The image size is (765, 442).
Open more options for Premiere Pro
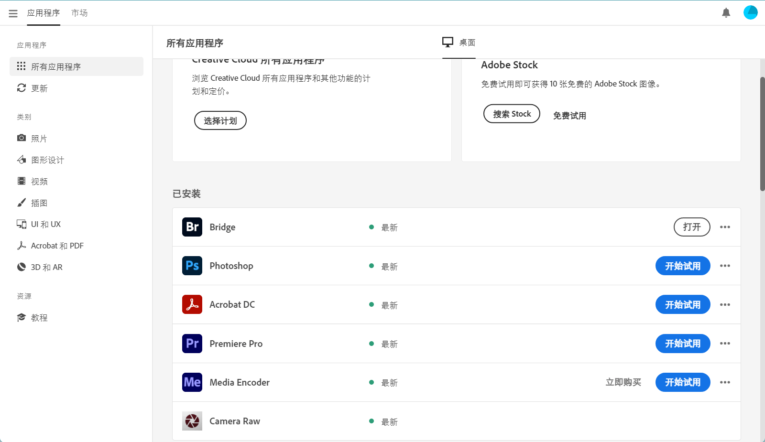725,343
